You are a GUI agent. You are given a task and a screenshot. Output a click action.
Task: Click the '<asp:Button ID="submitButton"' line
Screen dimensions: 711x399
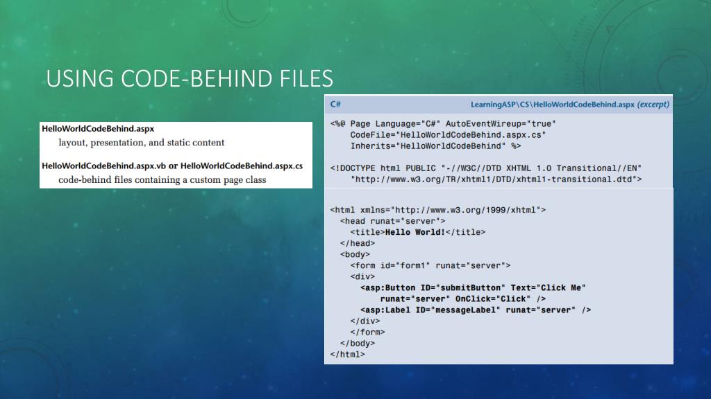[473, 287]
